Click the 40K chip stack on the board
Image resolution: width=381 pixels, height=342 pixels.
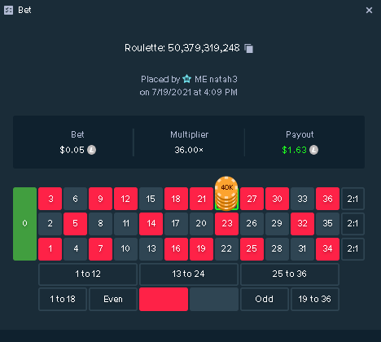point(226,193)
